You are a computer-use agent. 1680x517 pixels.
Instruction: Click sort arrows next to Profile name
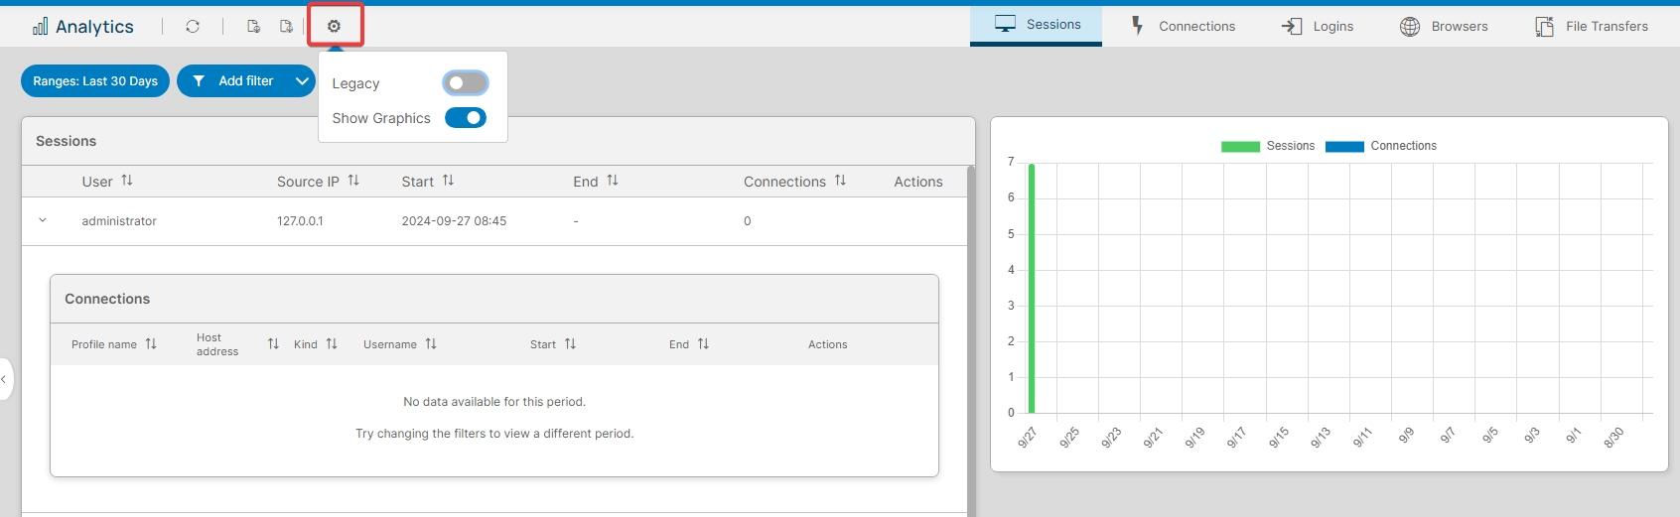(x=151, y=344)
